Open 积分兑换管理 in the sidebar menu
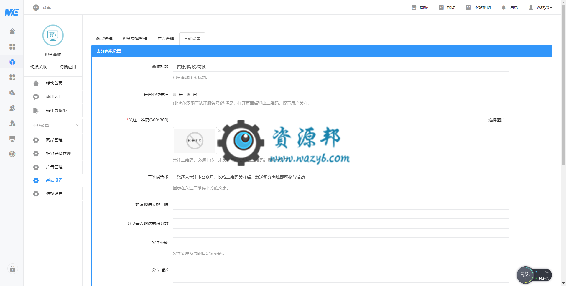 (x=58, y=153)
